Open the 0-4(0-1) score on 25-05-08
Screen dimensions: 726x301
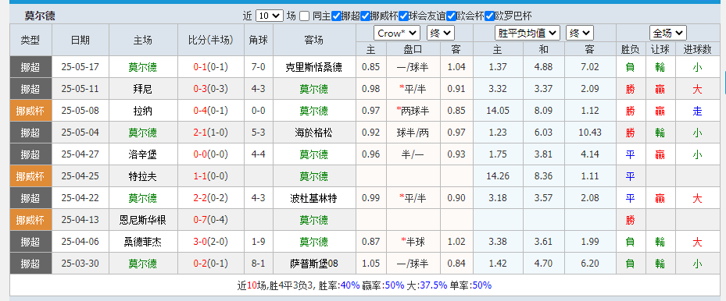coord(211,111)
